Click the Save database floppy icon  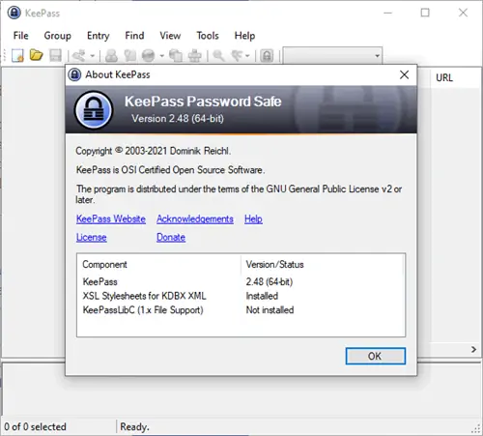[x=55, y=55]
